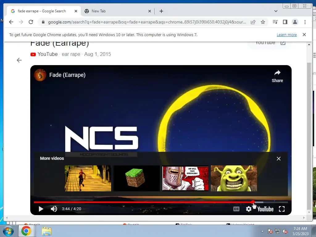
Task: Open the YouTube player settings gear
Action: tap(249, 209)
